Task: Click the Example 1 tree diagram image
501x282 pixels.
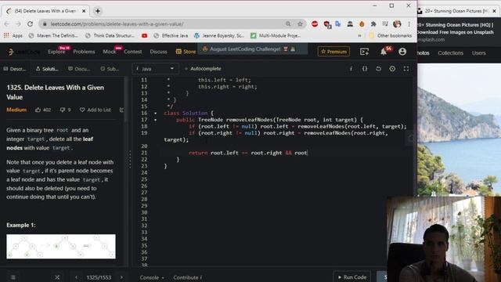Action: coord(61,247)
